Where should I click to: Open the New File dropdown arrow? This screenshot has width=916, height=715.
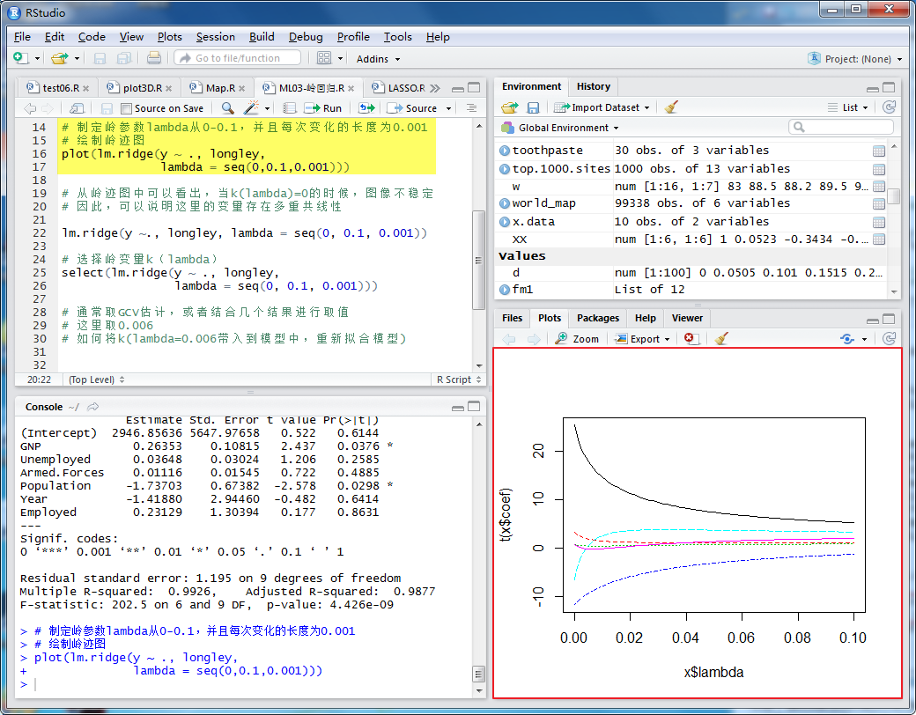(x=37, y=58)
